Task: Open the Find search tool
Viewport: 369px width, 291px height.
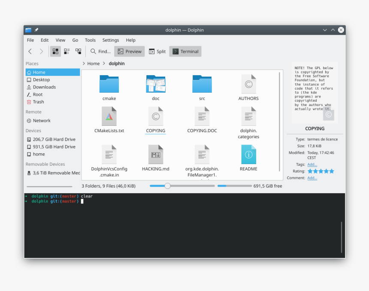Action: pyautogui.click(x=100, y=52)
